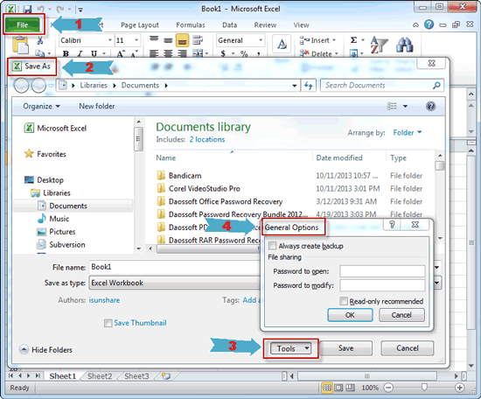
Task: Click the Grow Font icon
Action: coord(121,53)
